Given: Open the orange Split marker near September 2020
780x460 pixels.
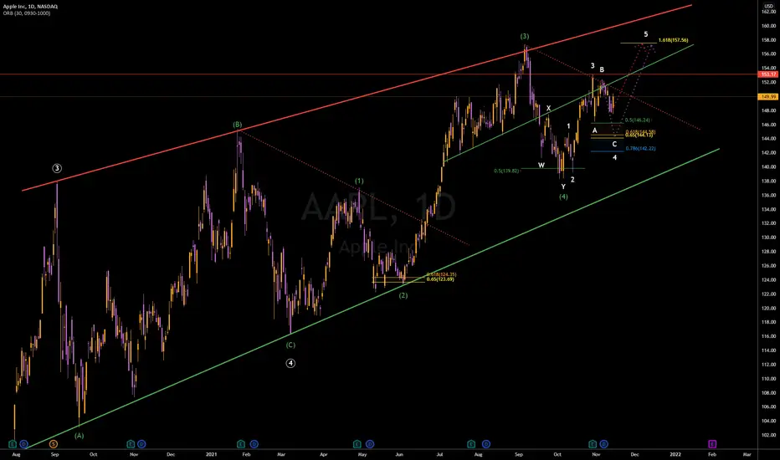Looking at the screenshot, I should coord(54,443).
